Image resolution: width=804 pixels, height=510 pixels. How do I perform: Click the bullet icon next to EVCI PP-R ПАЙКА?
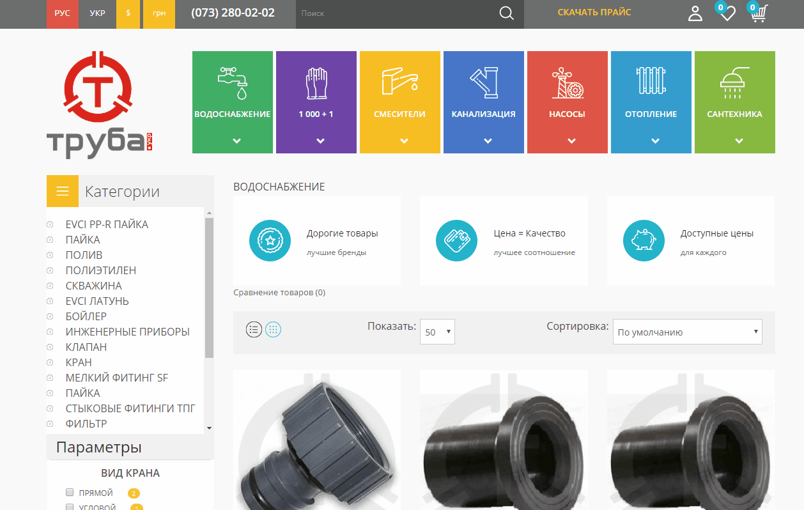(x=50, y=224)
